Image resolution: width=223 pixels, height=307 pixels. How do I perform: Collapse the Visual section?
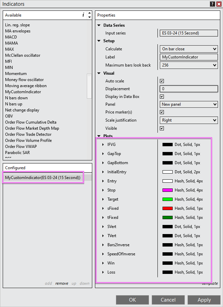coord(99,73)
